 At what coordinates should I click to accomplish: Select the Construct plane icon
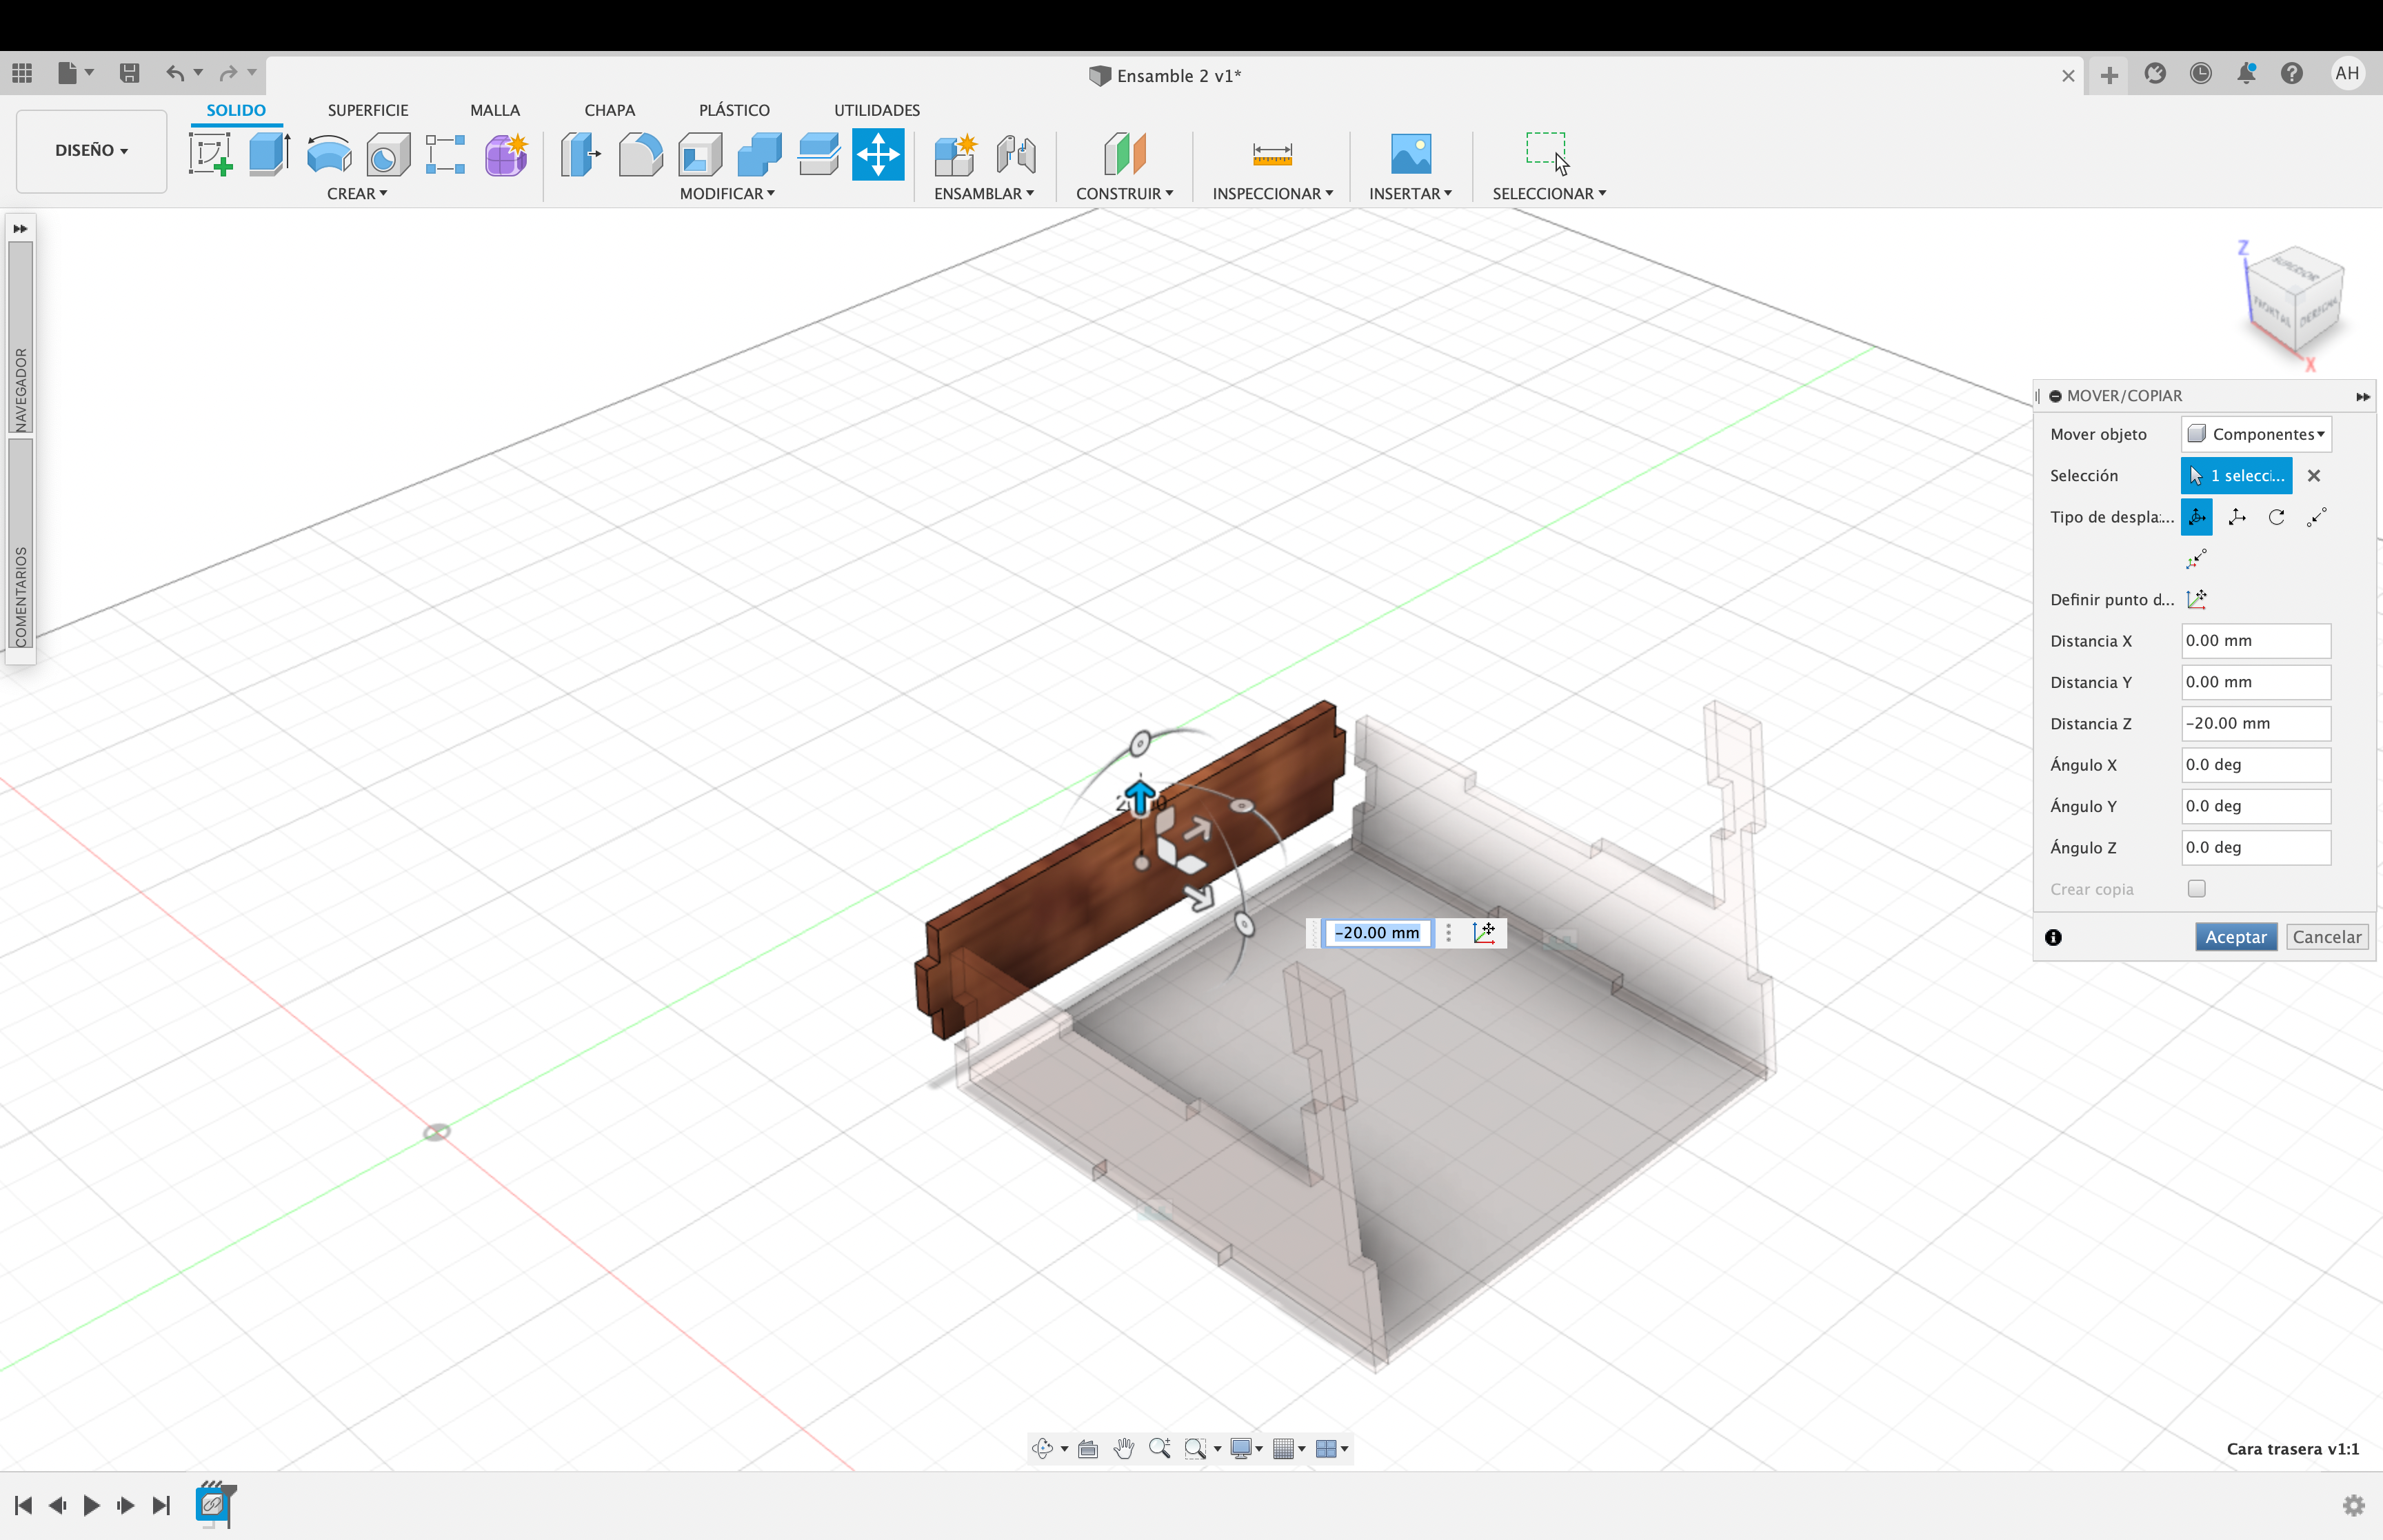[1125, 155]
